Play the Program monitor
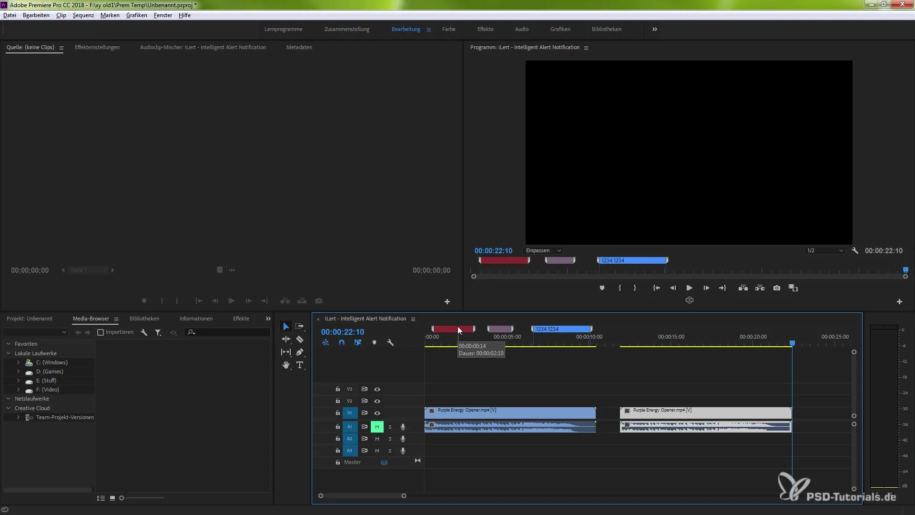 [x=689, y=288]
